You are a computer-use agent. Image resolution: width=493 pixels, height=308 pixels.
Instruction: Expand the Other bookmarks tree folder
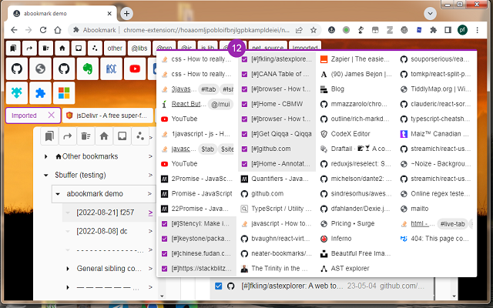coord(46,156)
